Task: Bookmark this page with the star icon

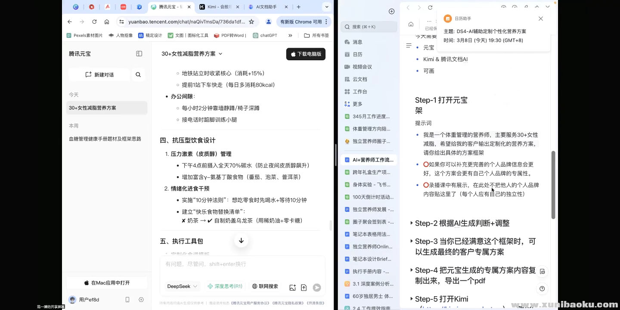Action: pyautogui.click(x=251, y=22)
